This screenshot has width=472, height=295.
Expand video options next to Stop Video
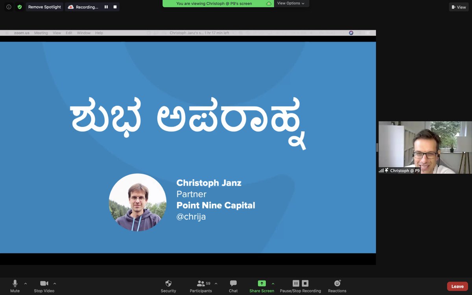click(x=55, y=284)
